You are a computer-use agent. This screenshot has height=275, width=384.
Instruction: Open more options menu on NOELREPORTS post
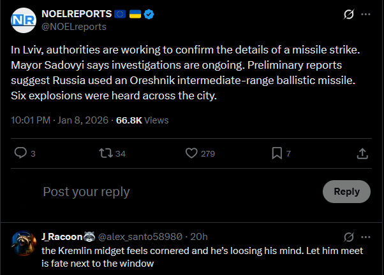pyautogui.click(x=366, y=14)
